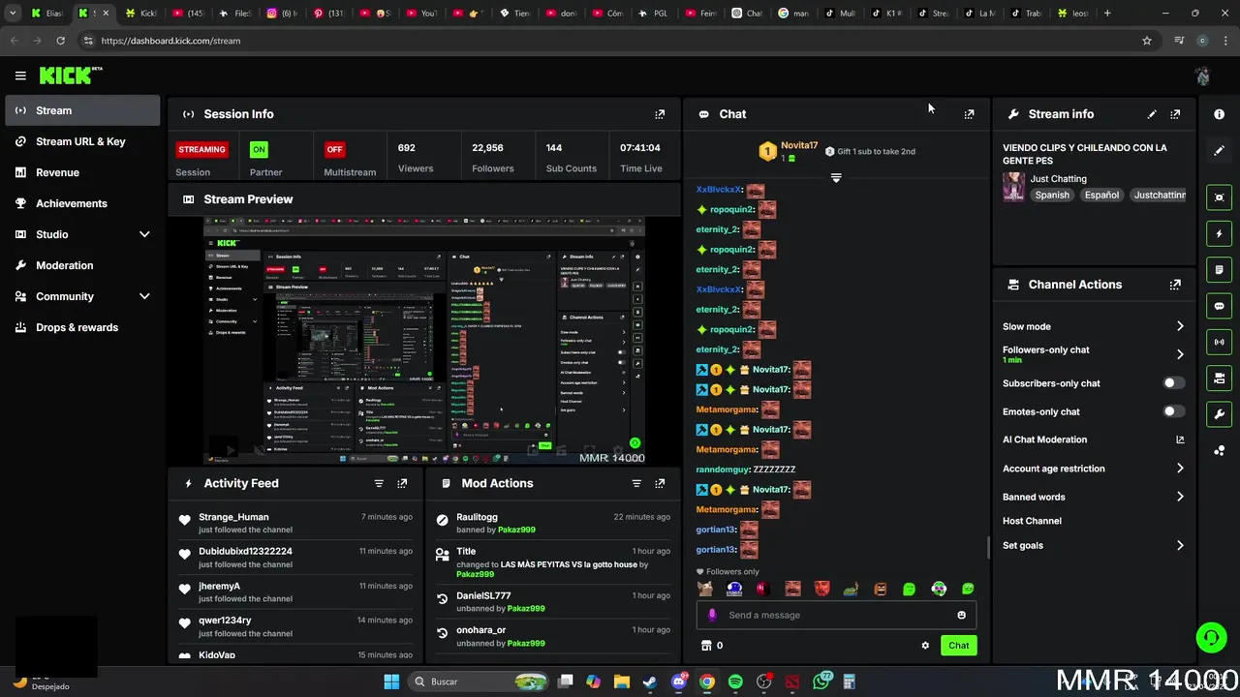
Task: Click the taskbar Buscar search box
Action: [x=480, y=682]
